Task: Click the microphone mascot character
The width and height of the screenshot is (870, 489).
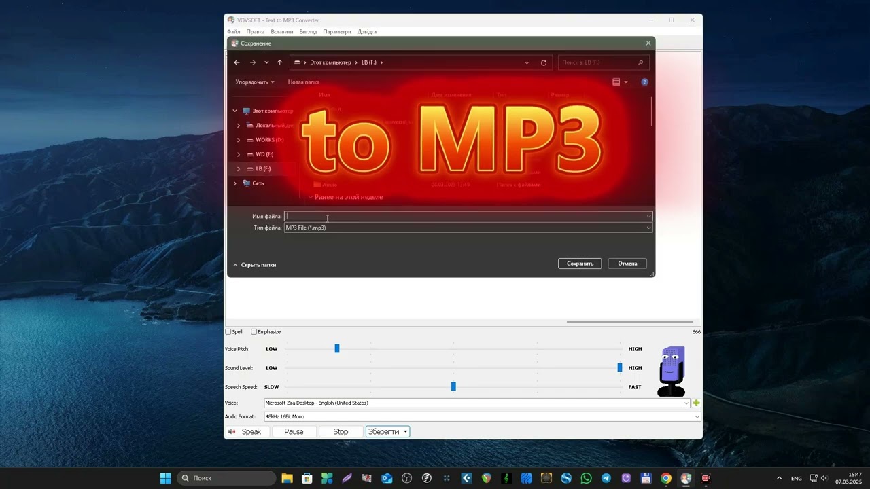Action: point(672,371)
